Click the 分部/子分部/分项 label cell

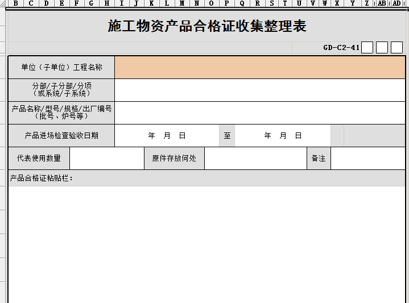click(x=61, y=90)
